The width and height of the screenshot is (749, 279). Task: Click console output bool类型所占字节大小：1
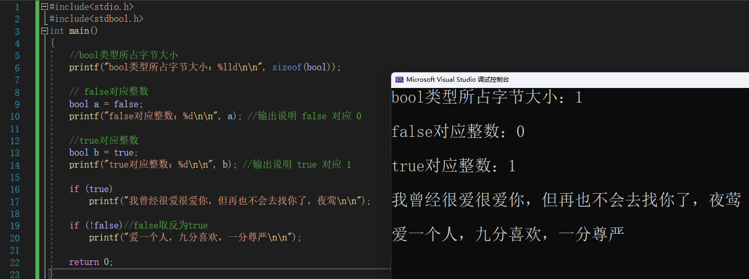click(x=487, y=97)
